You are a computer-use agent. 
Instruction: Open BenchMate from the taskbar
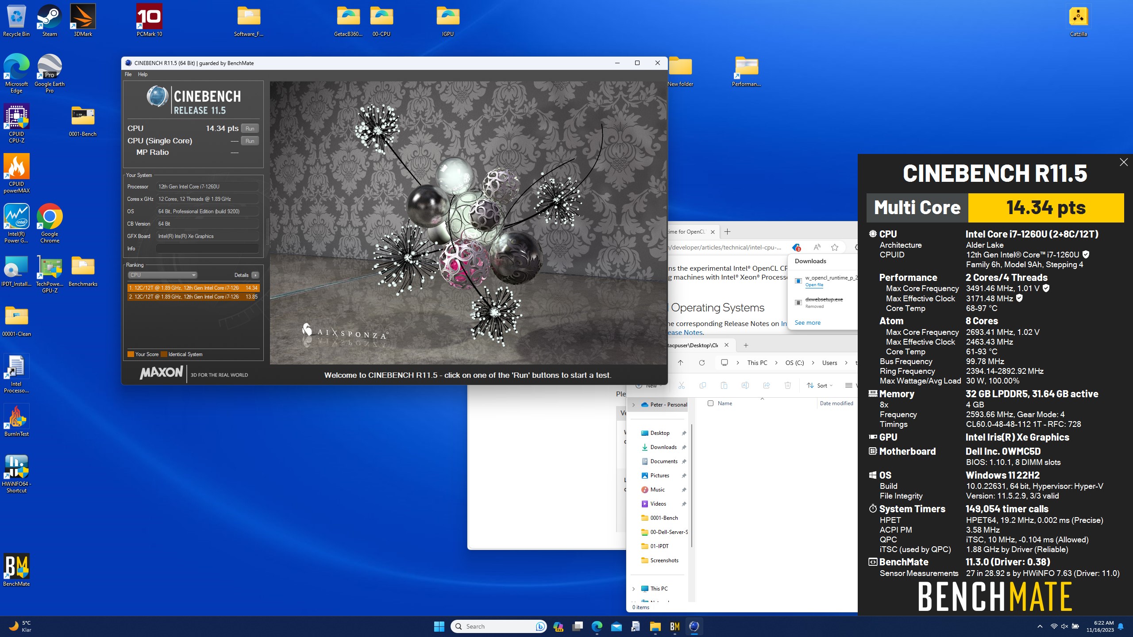click(x=674, y=626)
